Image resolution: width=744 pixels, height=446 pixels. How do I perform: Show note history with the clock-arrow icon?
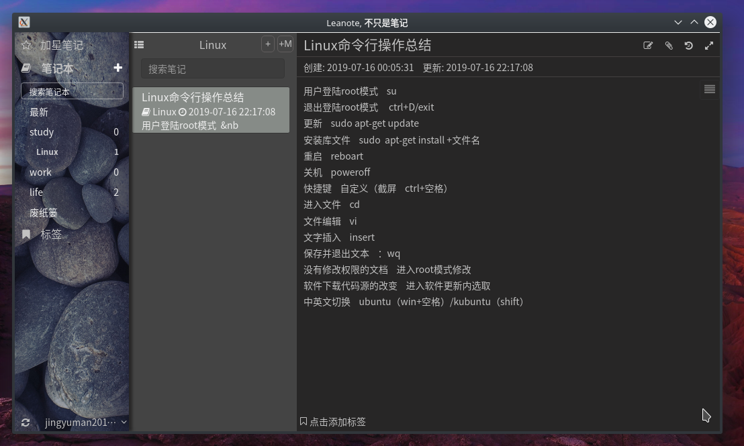[x=688, y=46]
